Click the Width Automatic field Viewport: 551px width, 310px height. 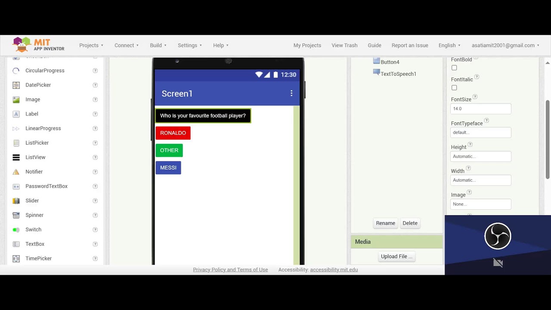click(481, 180)
